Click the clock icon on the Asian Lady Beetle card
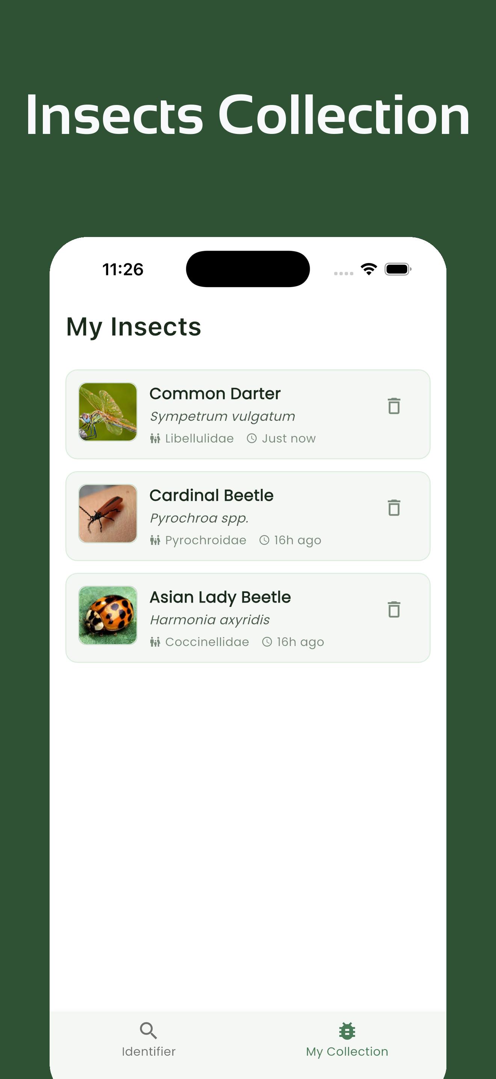The height and width of the screenshot is (1079, 496). tap(266, 642)
